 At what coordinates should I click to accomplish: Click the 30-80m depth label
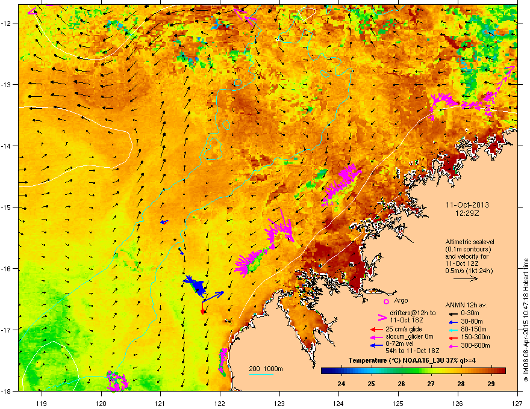click(472, 322)
